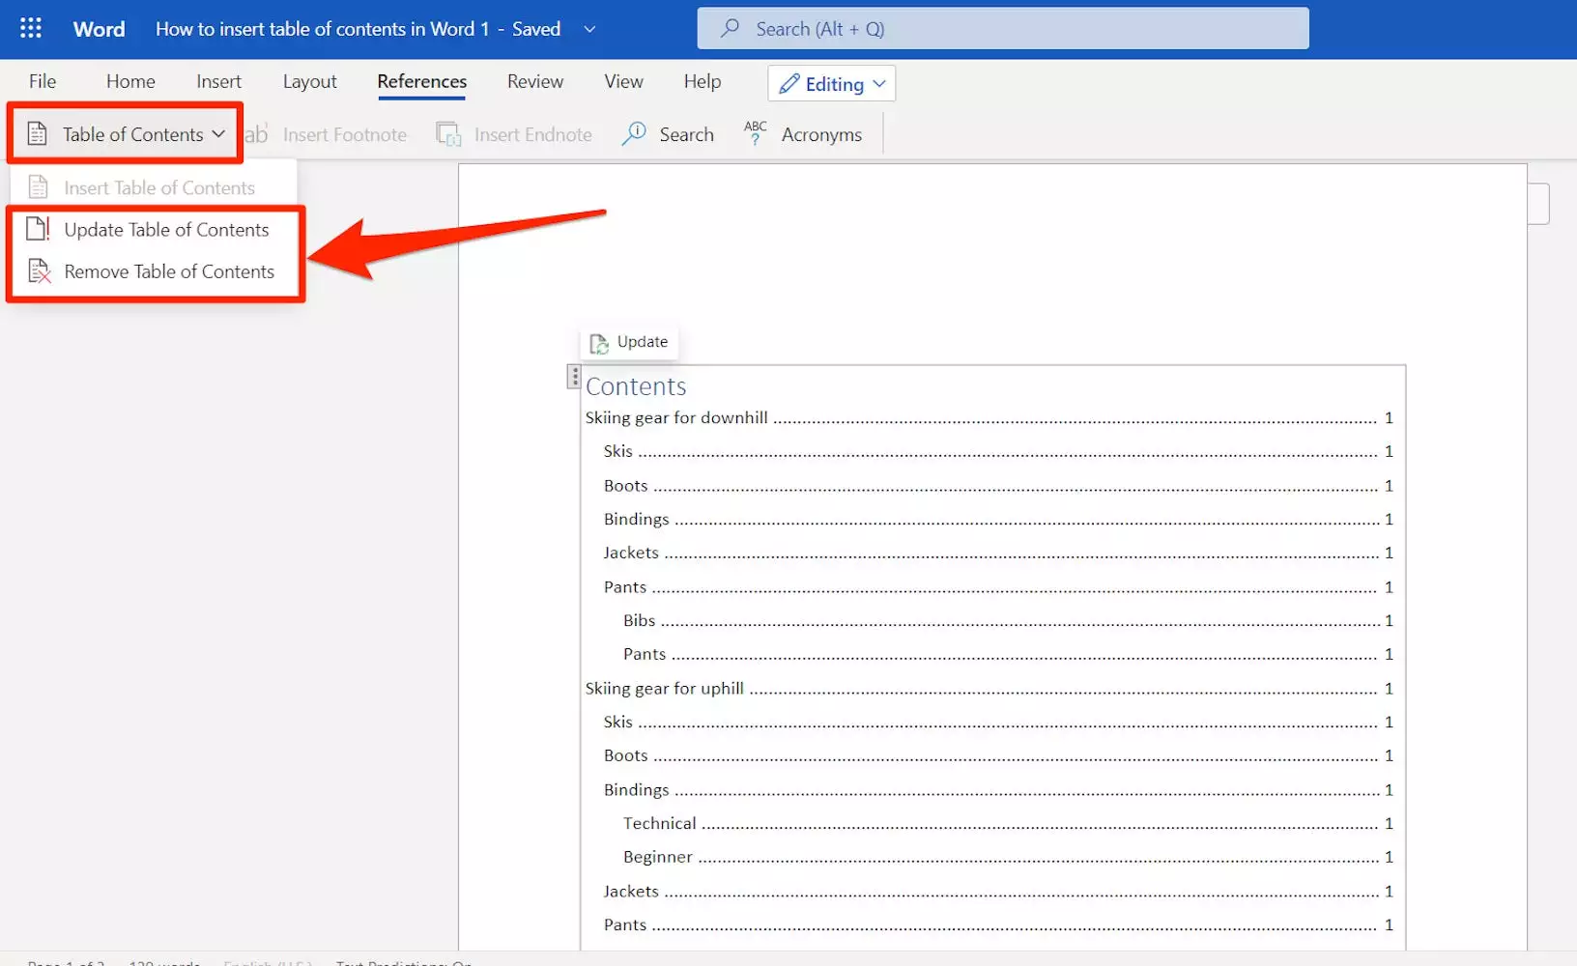Open the Layout tab

pos(309,82)
